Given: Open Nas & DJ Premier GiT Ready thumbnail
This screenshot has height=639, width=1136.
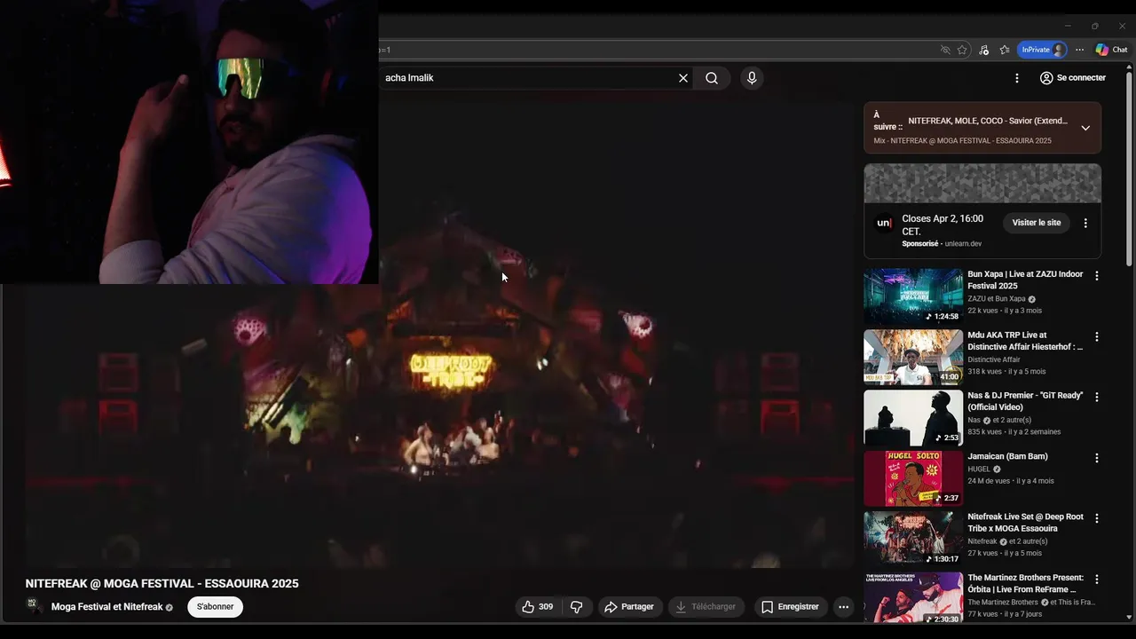Looking at the screenshot, I should click(913, 418).
